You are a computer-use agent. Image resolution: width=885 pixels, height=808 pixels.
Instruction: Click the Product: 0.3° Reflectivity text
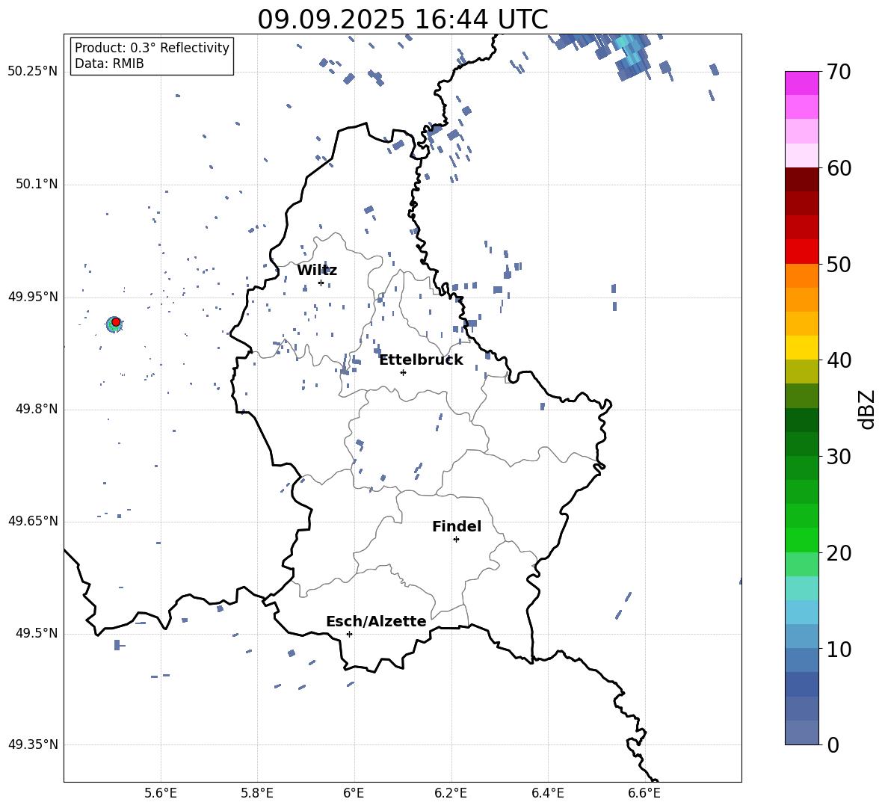point(152,47)
